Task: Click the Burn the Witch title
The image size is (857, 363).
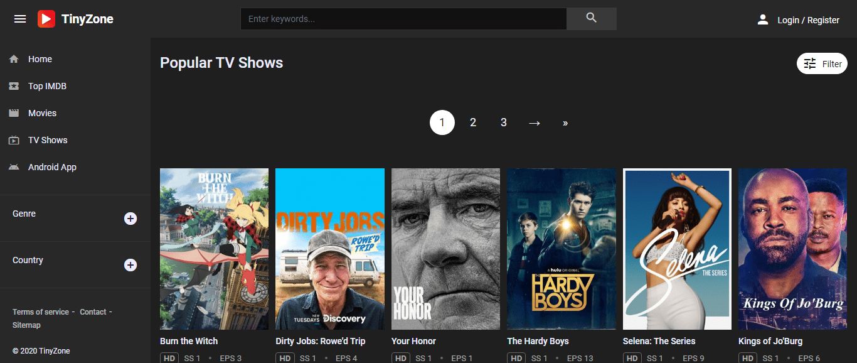Action: coord(189,341)
